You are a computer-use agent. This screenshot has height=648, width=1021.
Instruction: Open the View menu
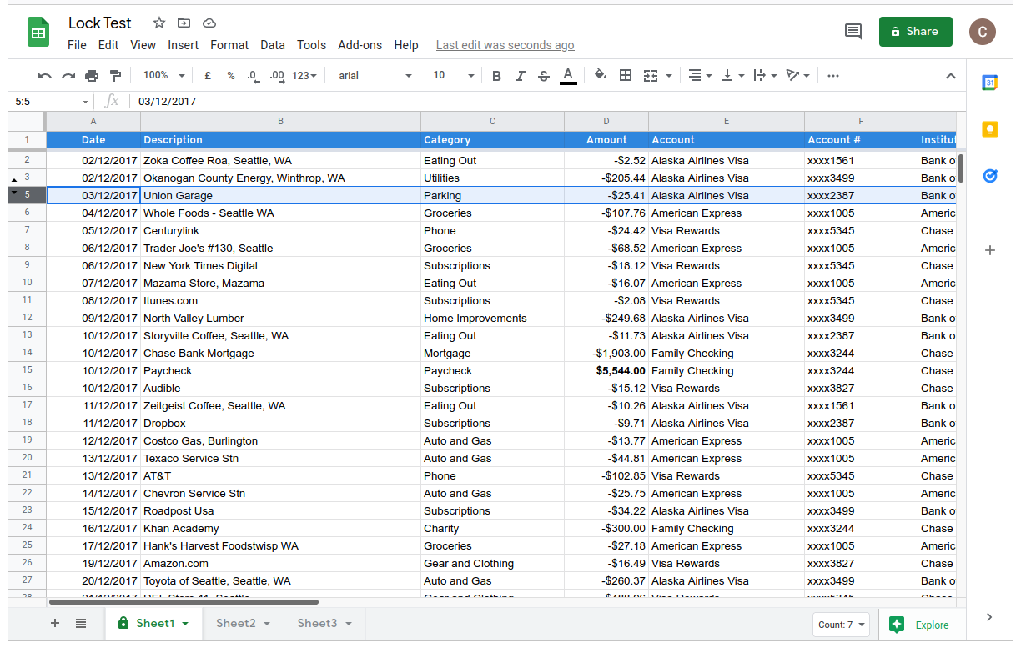143,45
